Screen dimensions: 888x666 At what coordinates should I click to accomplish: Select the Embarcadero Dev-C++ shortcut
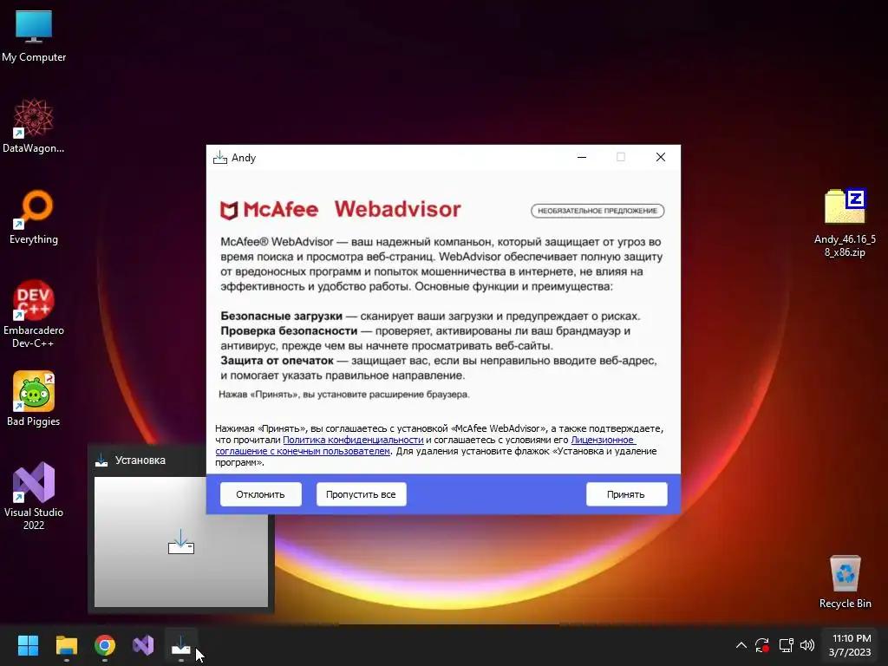[x=34, y=314]
